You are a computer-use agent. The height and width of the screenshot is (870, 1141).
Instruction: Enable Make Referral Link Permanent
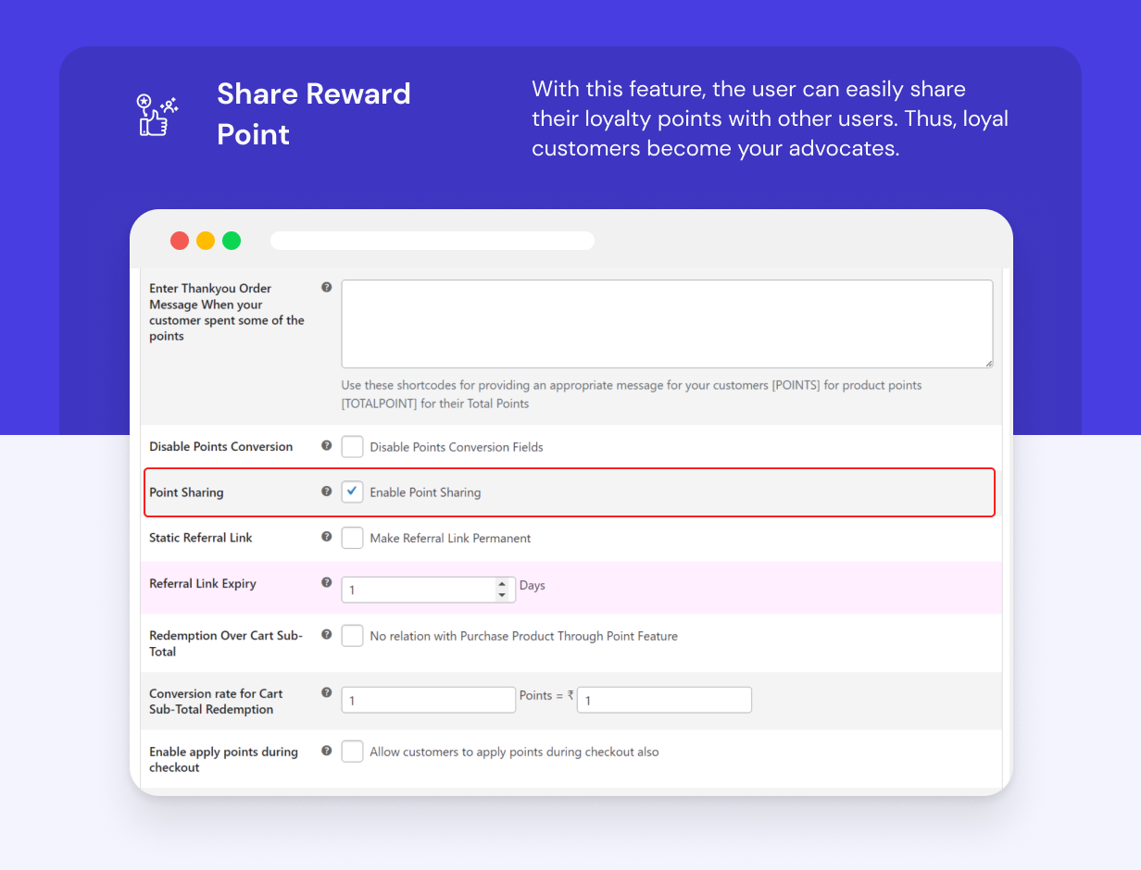coord(352,538)
